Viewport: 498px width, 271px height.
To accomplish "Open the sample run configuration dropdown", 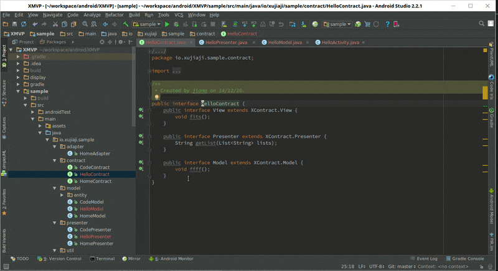I will click(148, 24).
